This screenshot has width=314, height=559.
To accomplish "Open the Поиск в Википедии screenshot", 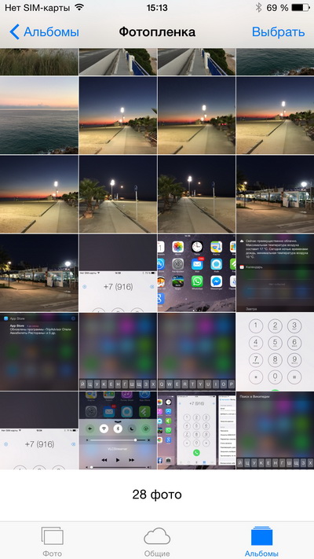I will coord(275,430).
